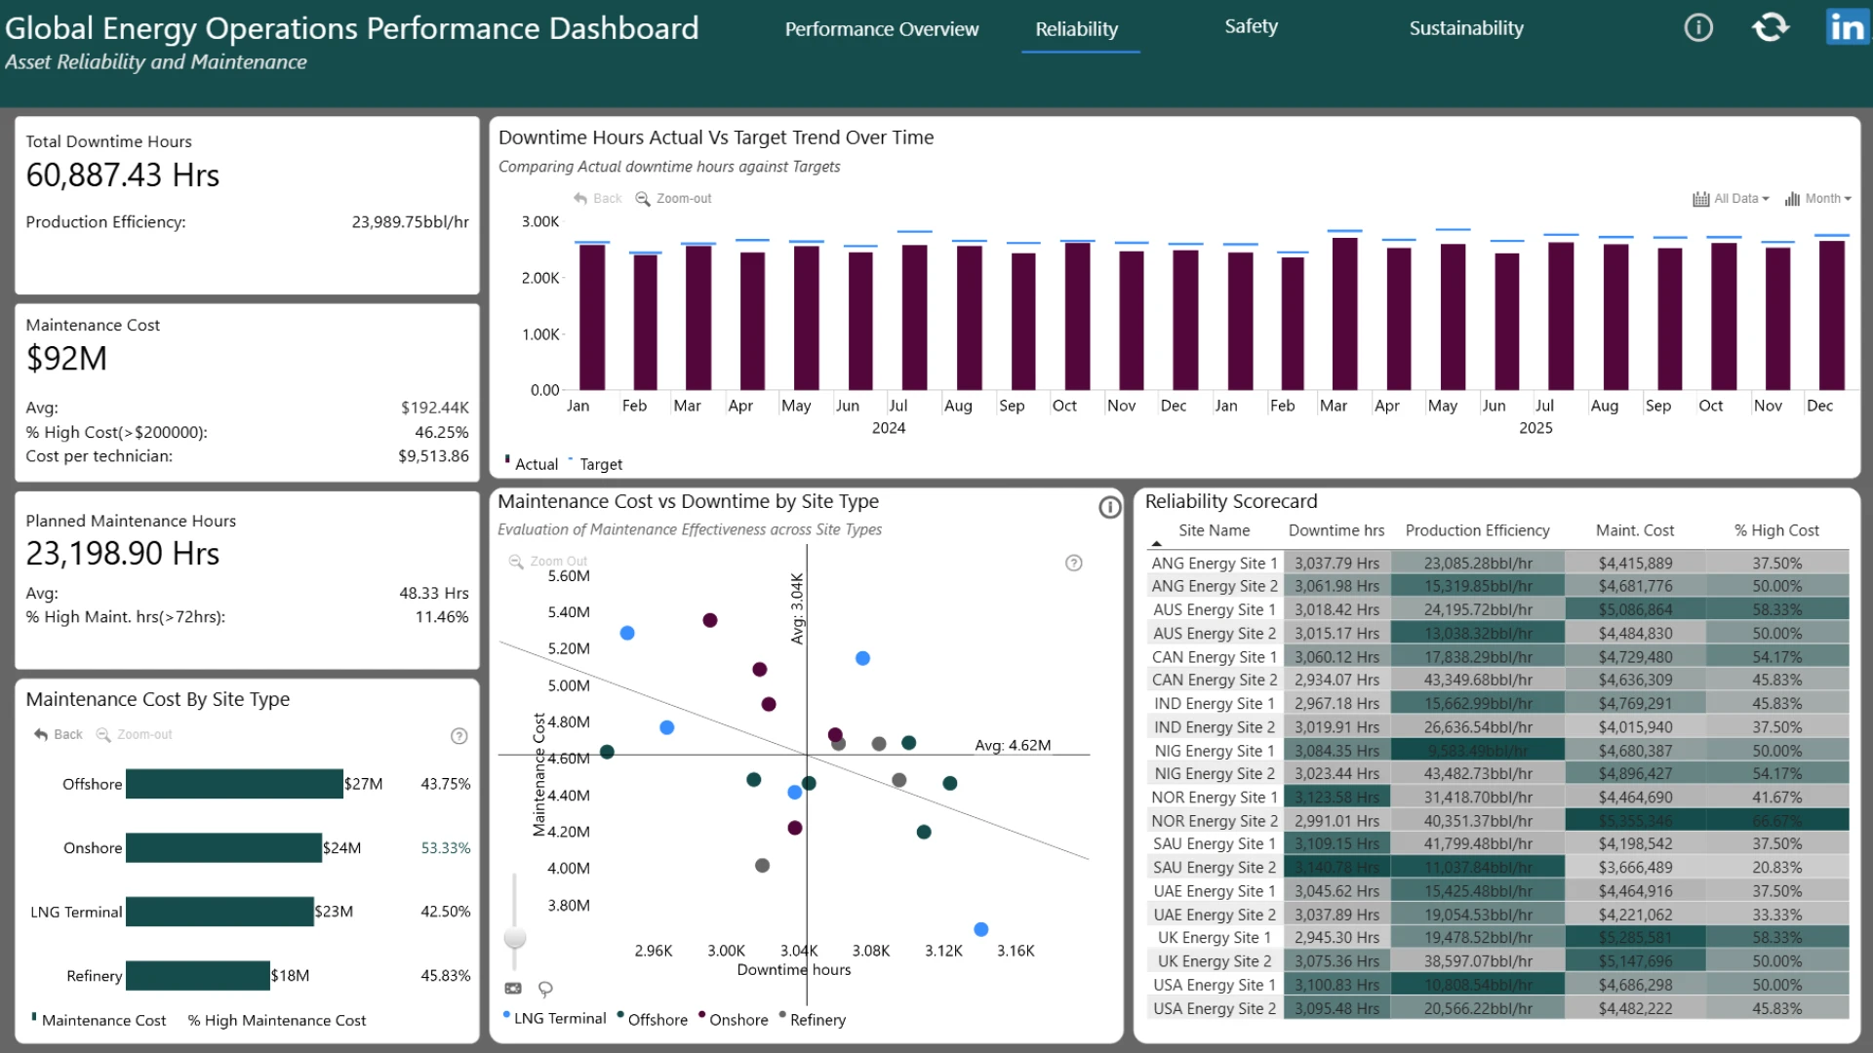Open the LinkedIn icon link
Screen dimensions: 1873x1053
coord(1847,27)
